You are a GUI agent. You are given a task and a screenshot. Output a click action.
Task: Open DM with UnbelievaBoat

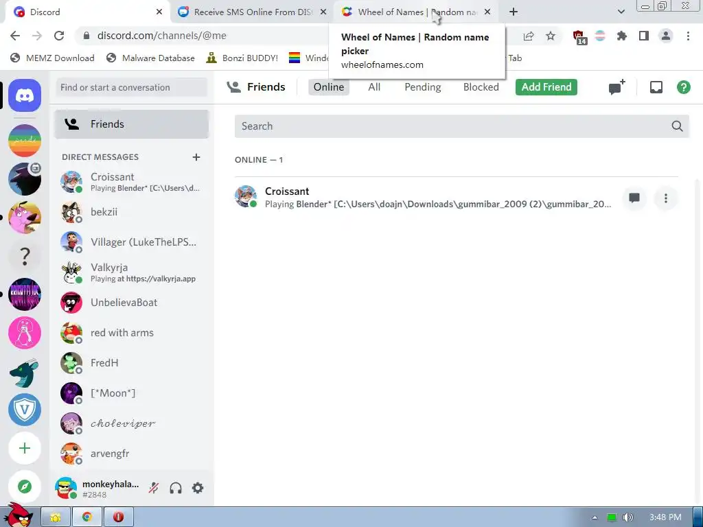132,303
